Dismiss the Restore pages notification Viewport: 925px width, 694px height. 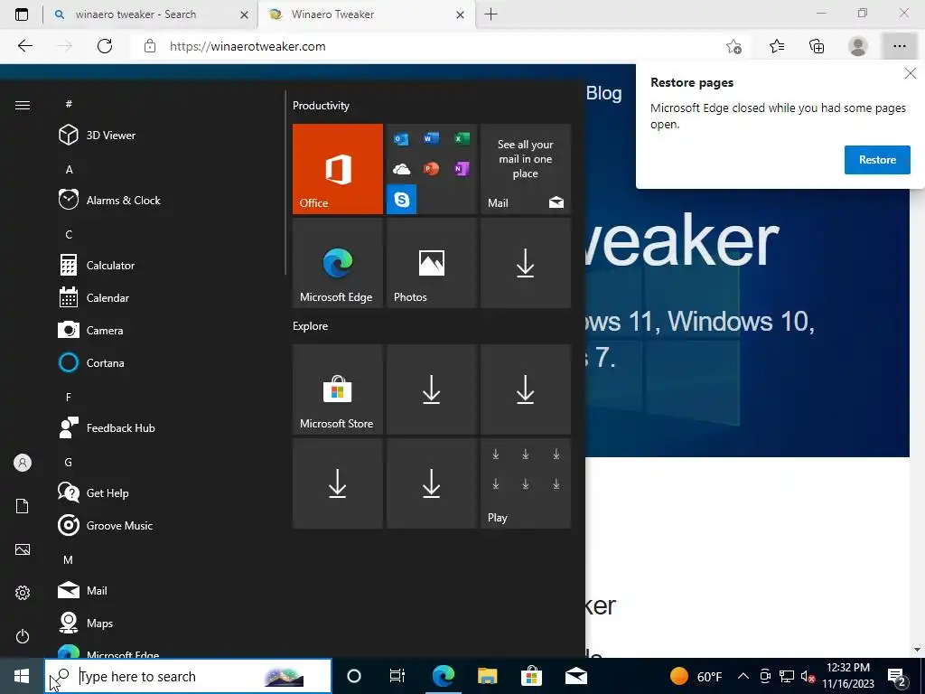click(x=911, y=73)
